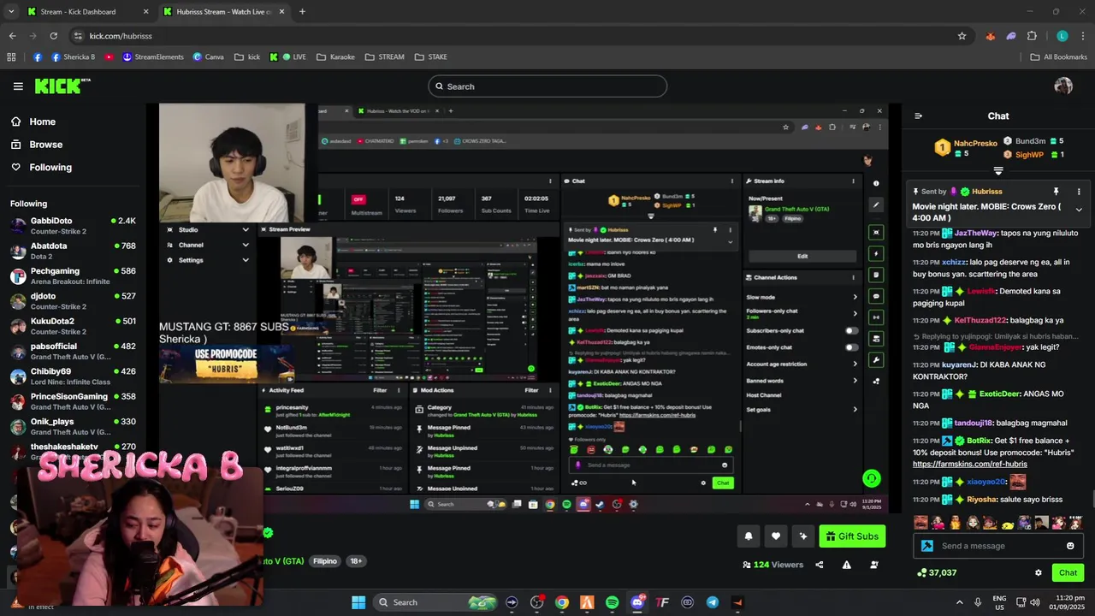Switch to the Stream - Kick Dashboard tab

86,12
